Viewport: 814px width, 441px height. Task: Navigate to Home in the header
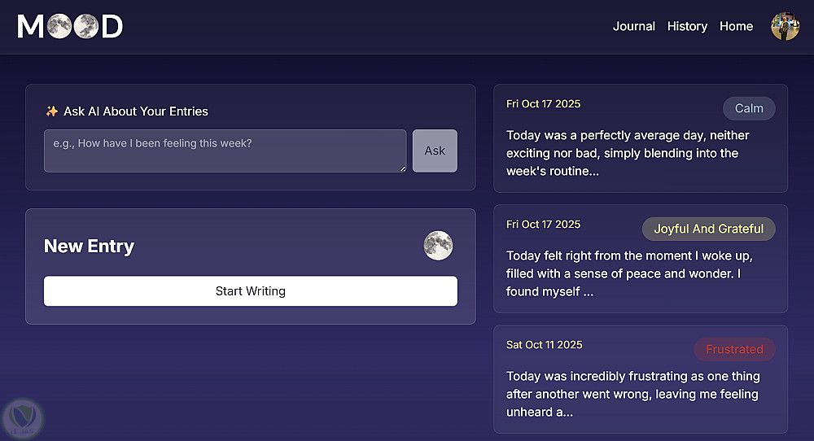coord(736,26)
